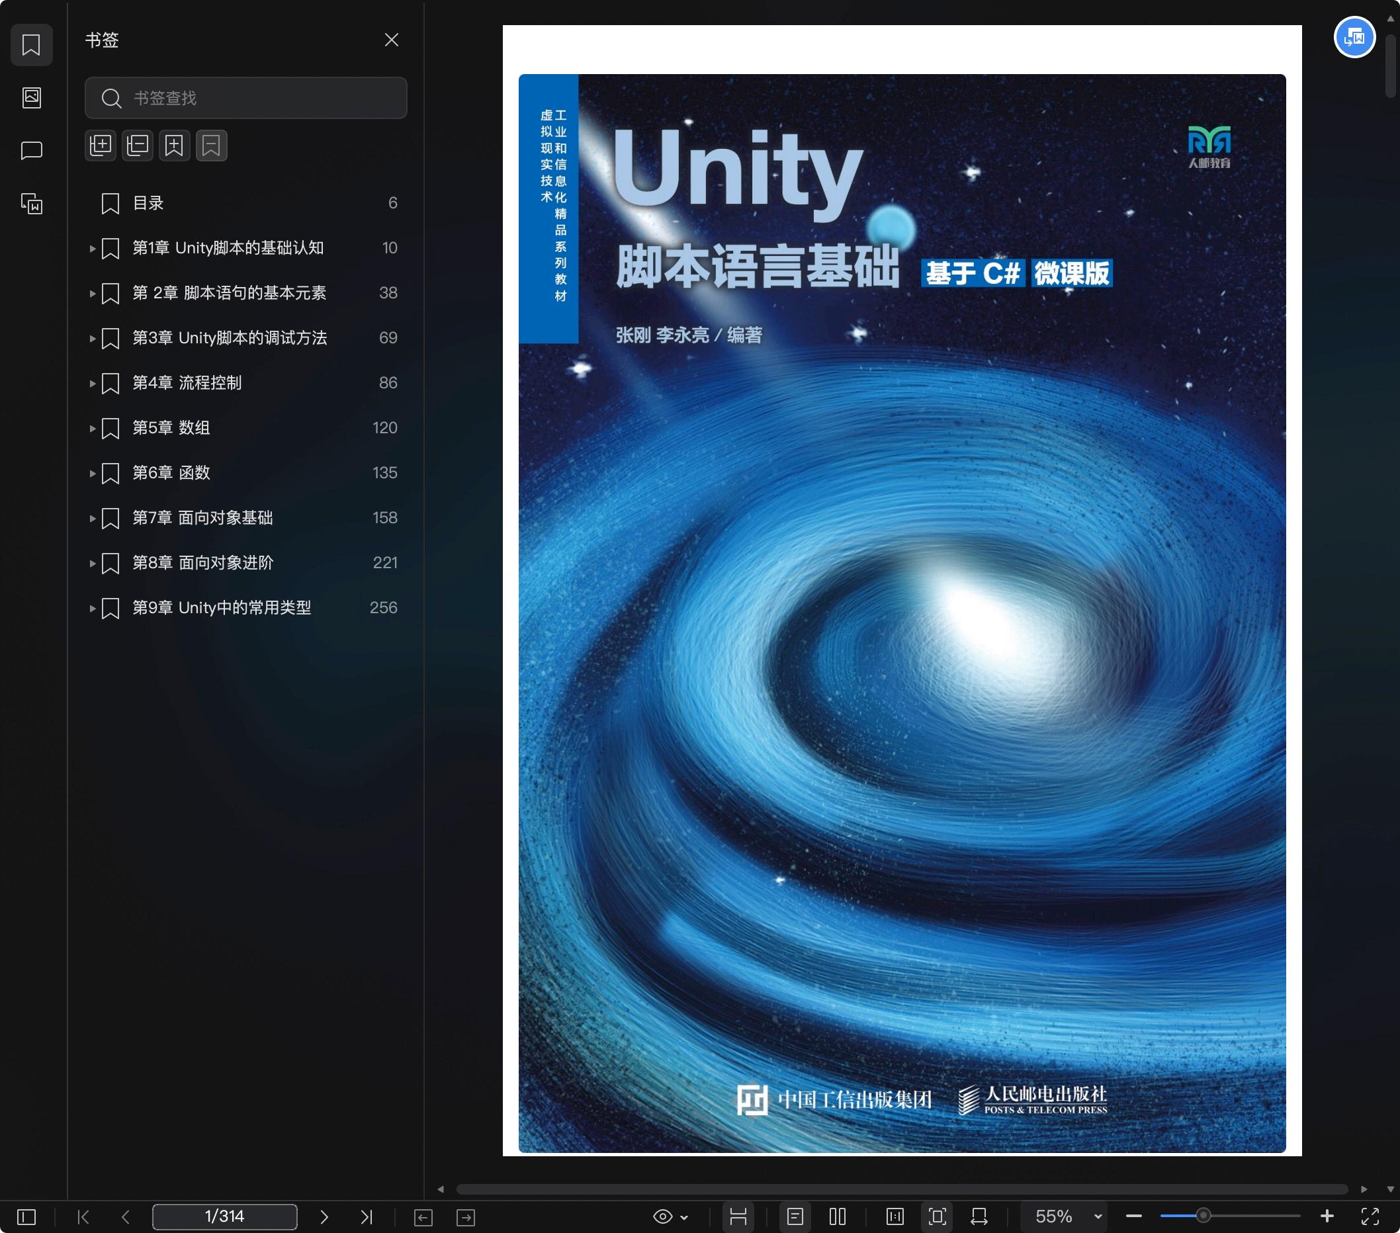This screenshot has height=1233, width=1400.
Task: Click the horizontal scrollbar right arrow
Action: pyautogui.click(x=1364, y=1189)
